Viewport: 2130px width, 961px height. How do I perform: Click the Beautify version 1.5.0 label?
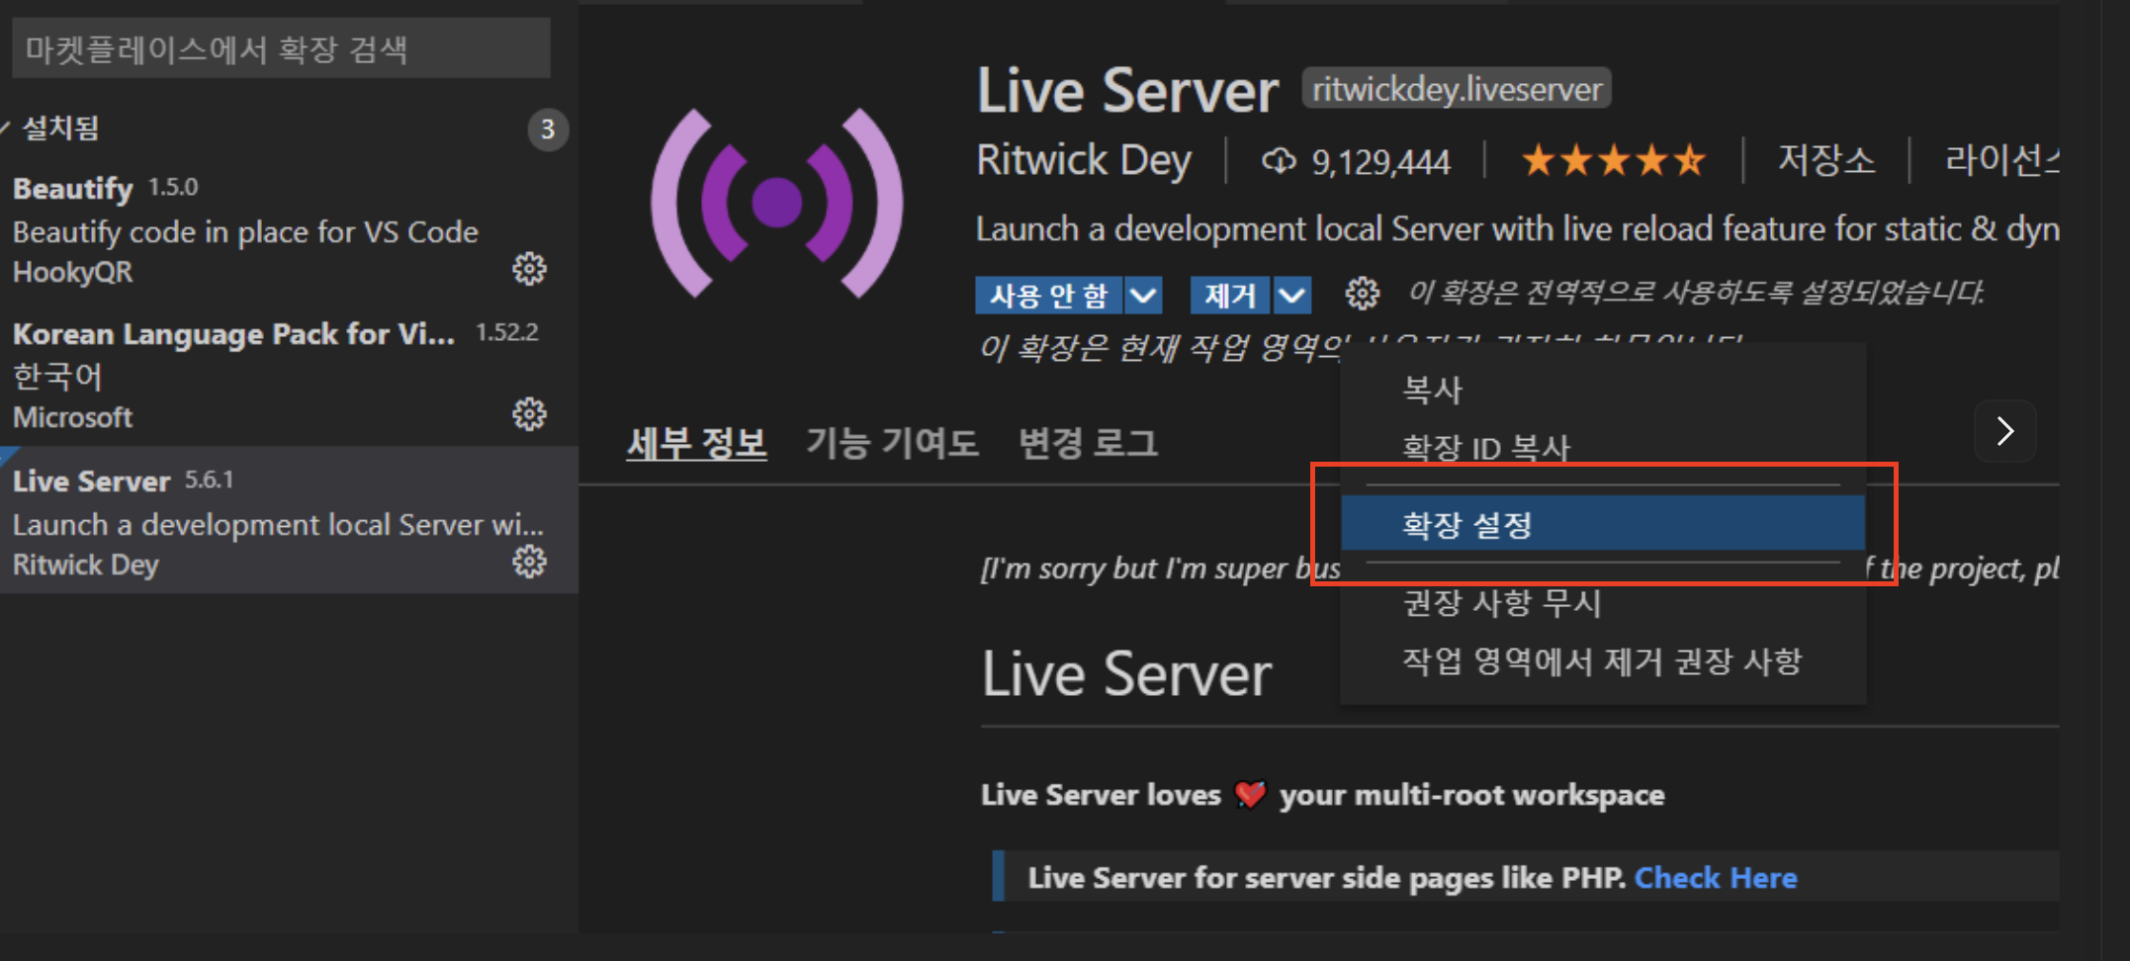coord(173,187)
